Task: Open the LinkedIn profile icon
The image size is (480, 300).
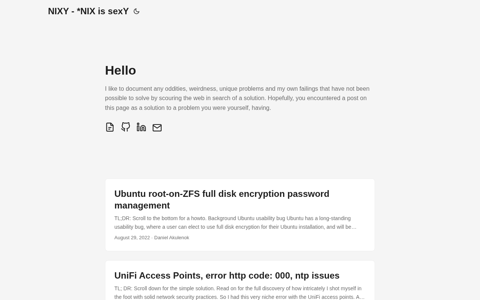Action: (x=141, y=127)
